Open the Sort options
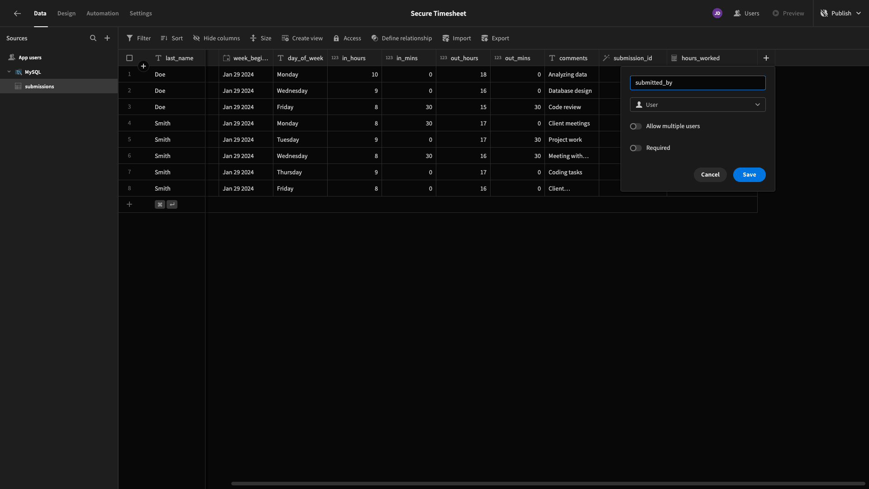This screenshot has width=869, height=489. [x=172, y=38]
